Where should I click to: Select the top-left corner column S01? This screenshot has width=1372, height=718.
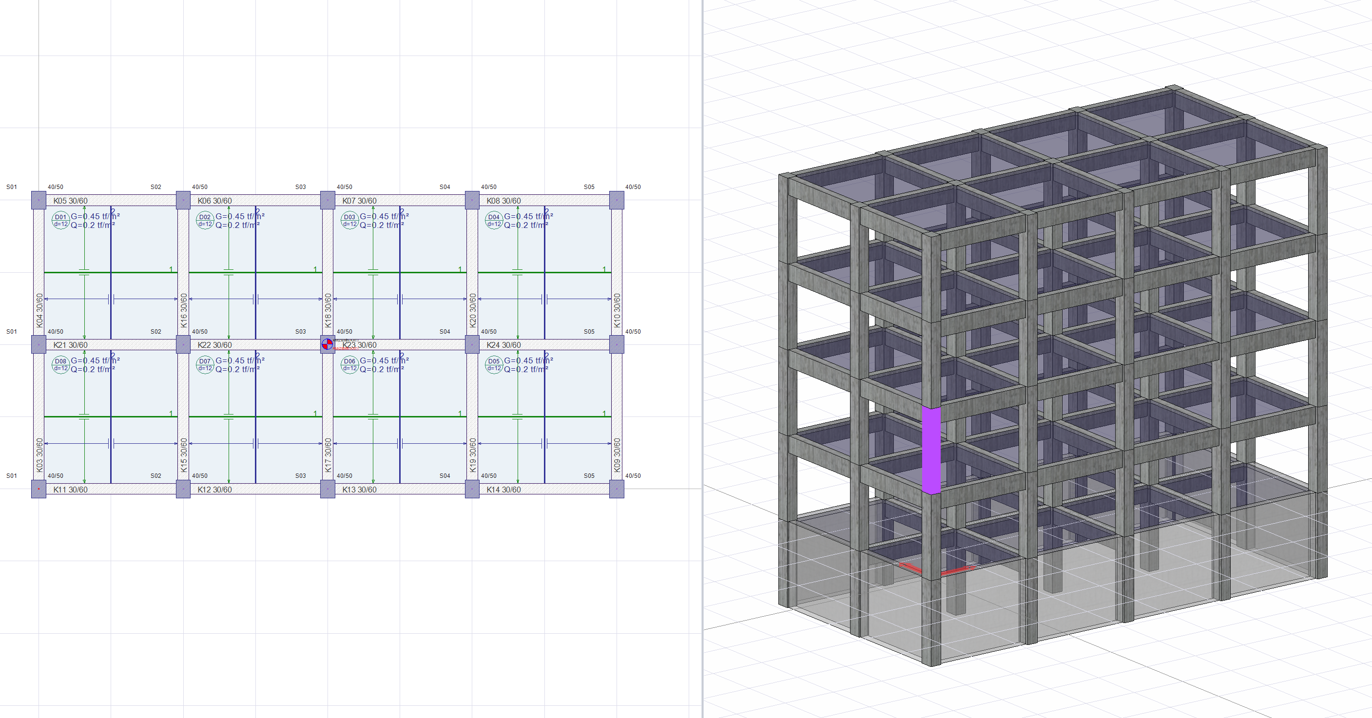(x=39, y=200)
